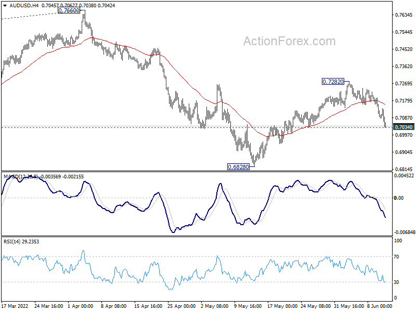Click the MACD upper scale value 0.004522
This screenshot has height=312, width=416.
404,176
